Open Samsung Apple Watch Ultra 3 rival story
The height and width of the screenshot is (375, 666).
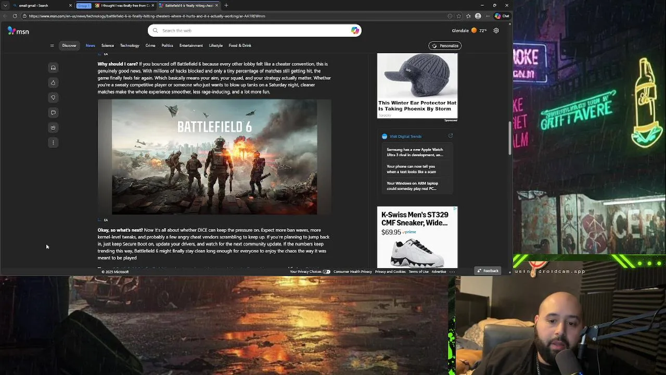click(x=415, y=152)
